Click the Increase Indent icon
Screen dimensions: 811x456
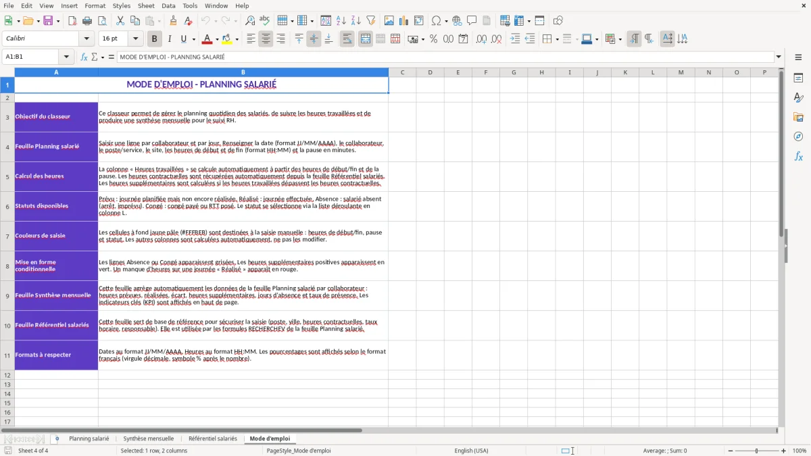[515, 39]
